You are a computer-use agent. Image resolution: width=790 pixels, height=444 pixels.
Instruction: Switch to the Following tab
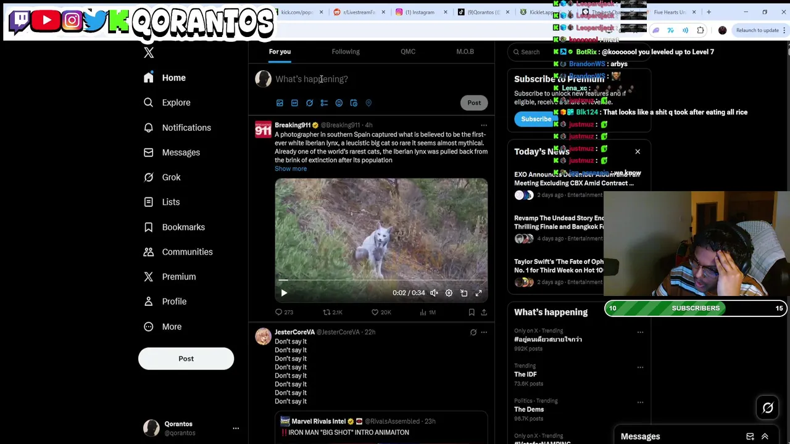pos(346,52)
